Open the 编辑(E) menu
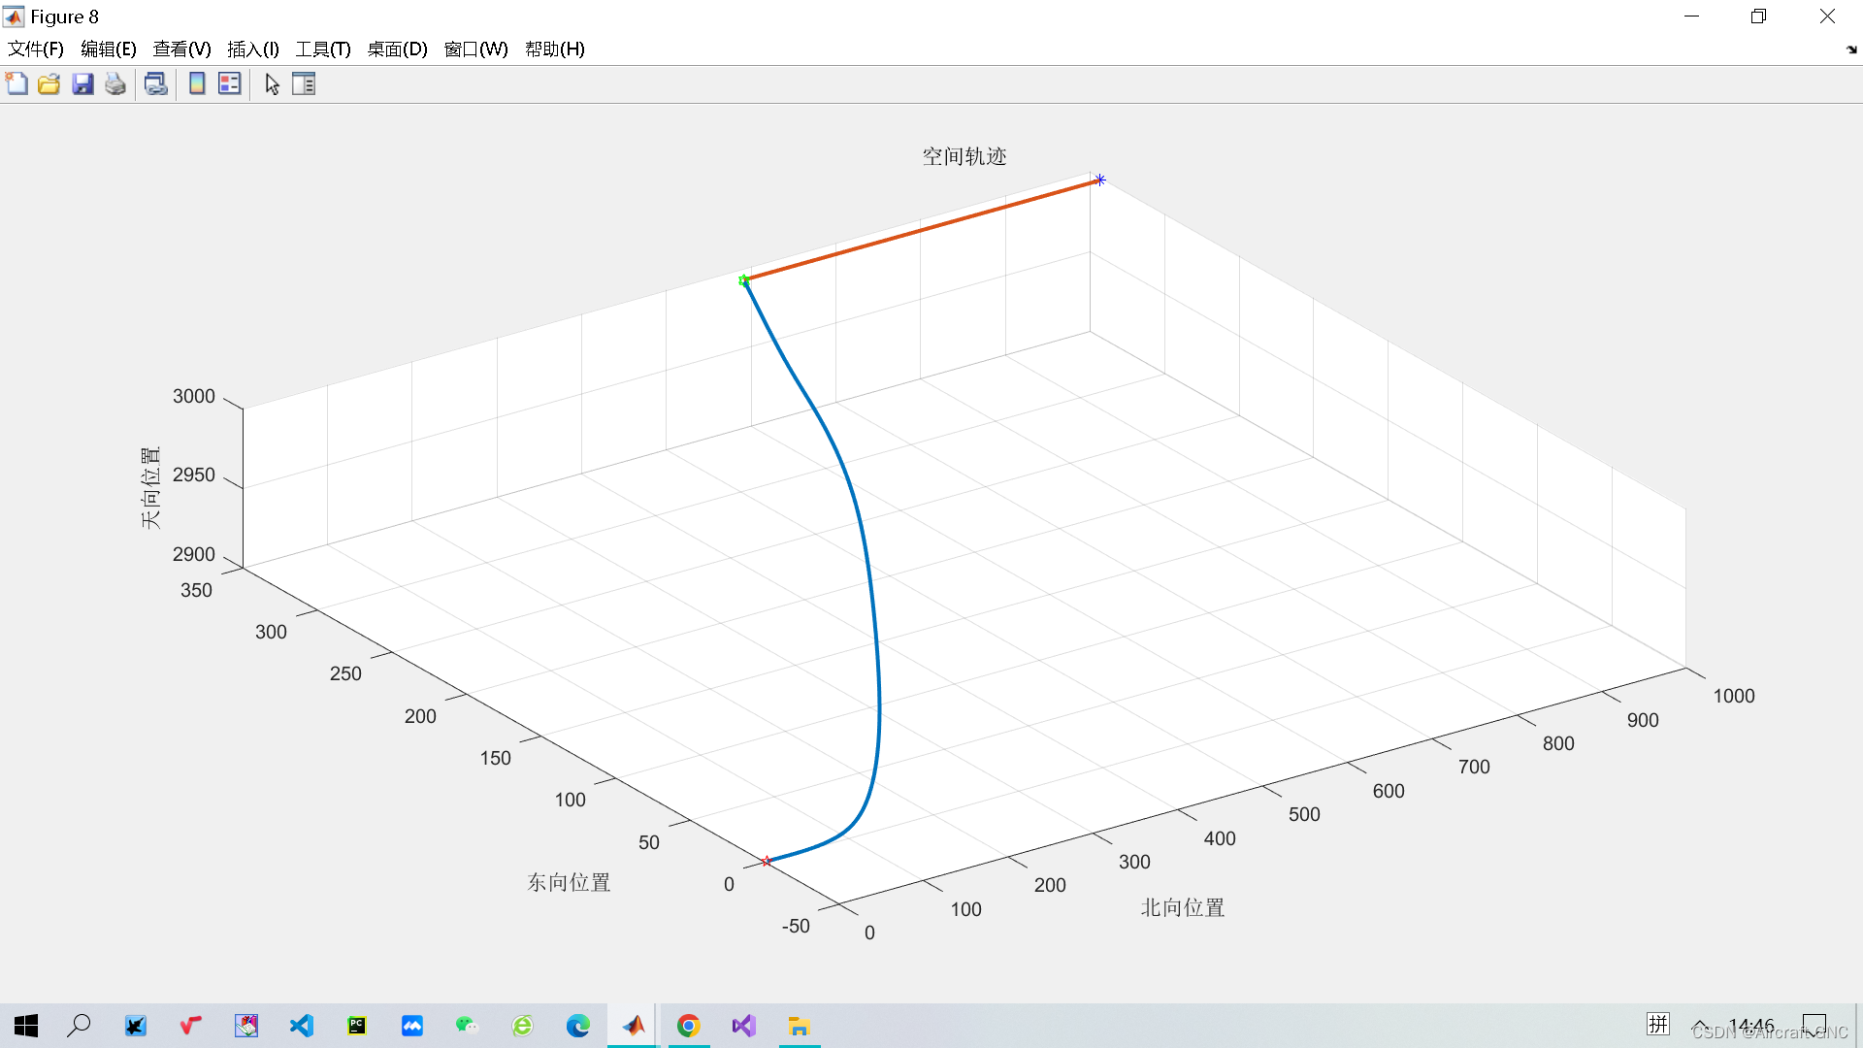This screenshot has height=1048, width=1863. click(108, 49)
